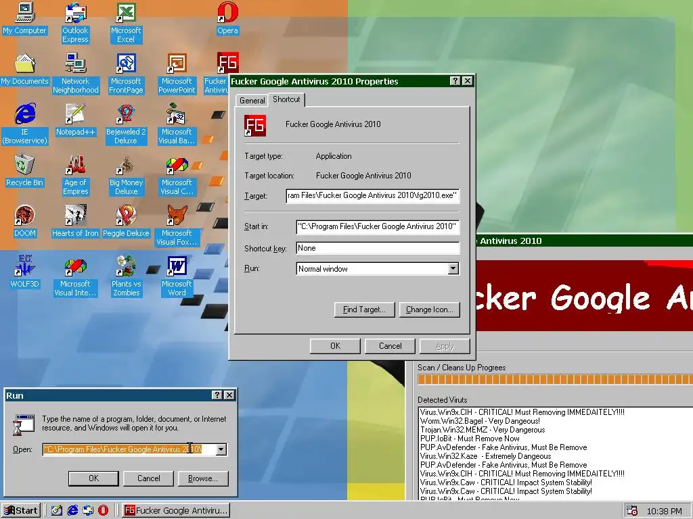Select the PUP.IoBit Must Remove Now entry
Viewport: 693px width, 519px height.
470,438
